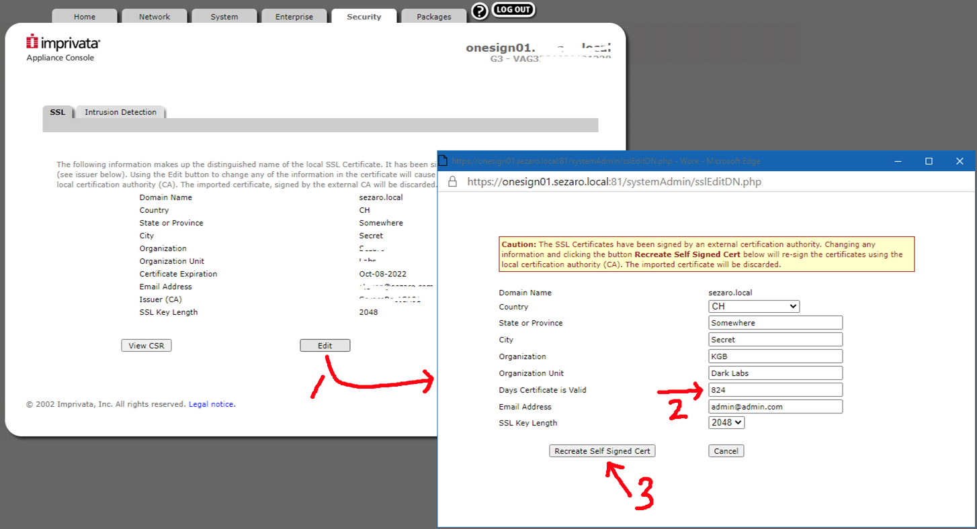Click the Issuer (CA) label
The width and height of the screenshot is (977, 529).
pos(161,299)
